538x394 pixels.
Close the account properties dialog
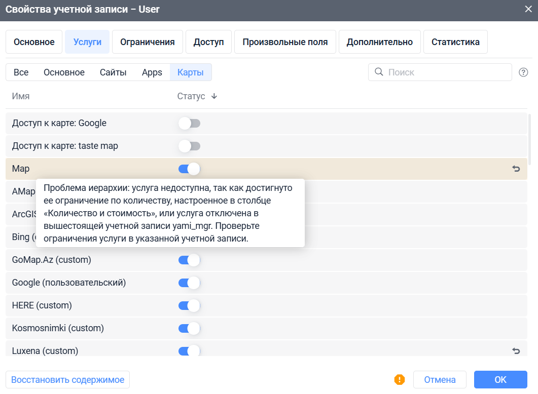(x=528, y=8)
